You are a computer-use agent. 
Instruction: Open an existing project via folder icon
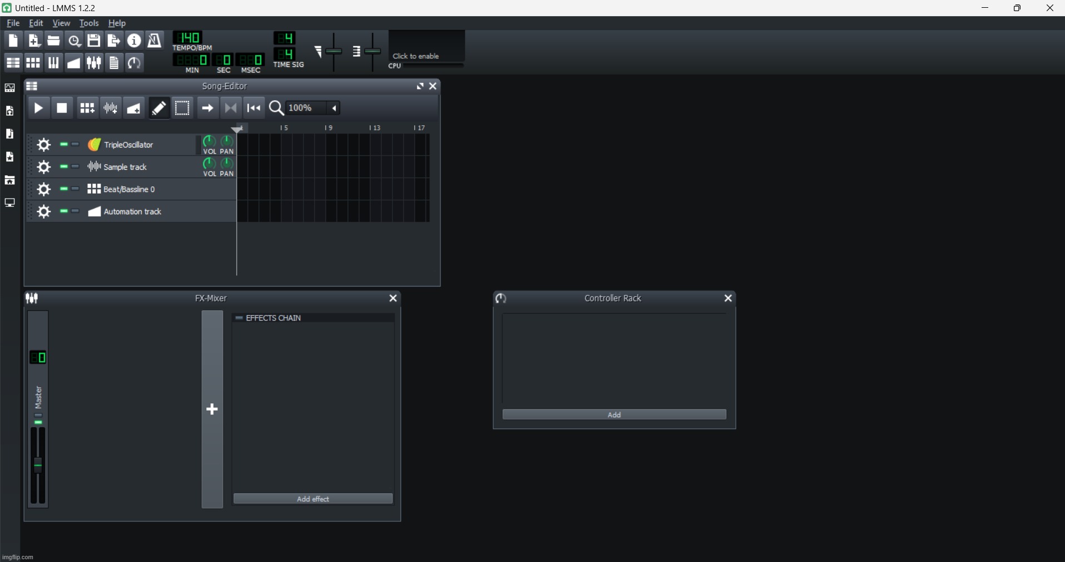click(x=53, y=41)
